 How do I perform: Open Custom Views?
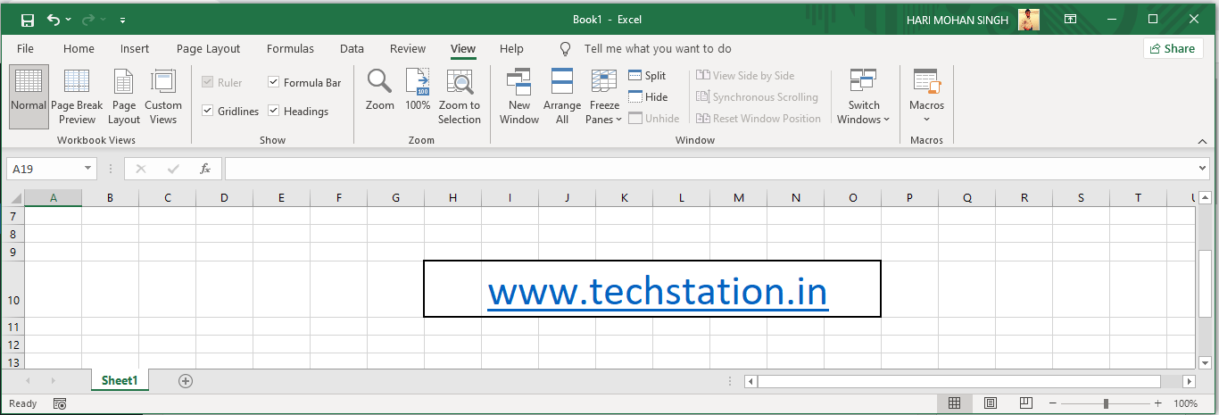[163, 95]
